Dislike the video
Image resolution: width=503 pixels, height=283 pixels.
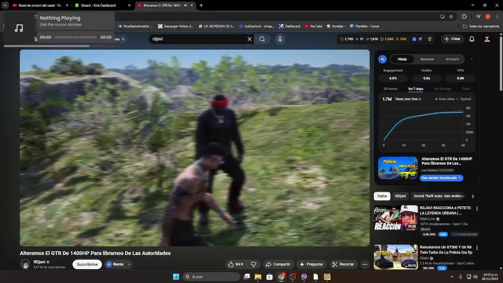coord(253,264)
